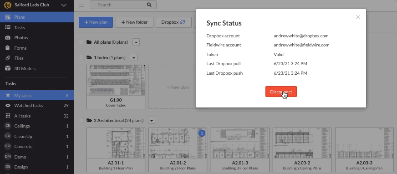
Task: Click into the Search field
Action: click(x=123, y=5)
